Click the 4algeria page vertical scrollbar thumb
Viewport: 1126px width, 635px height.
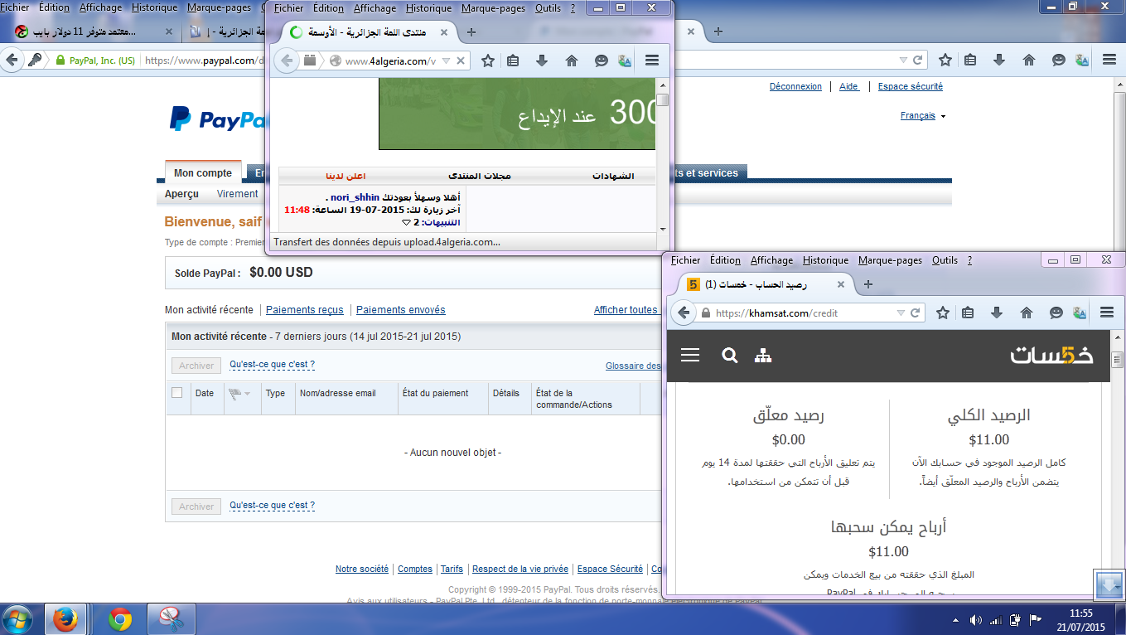pyautogui.click(x=662, y=100)
